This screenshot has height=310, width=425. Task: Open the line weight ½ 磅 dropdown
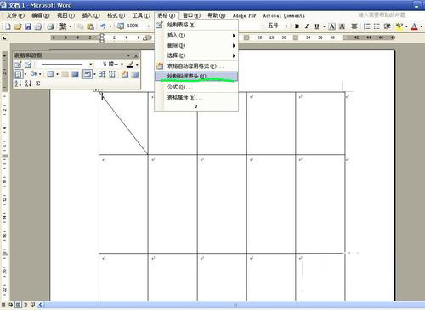(122, 65)
